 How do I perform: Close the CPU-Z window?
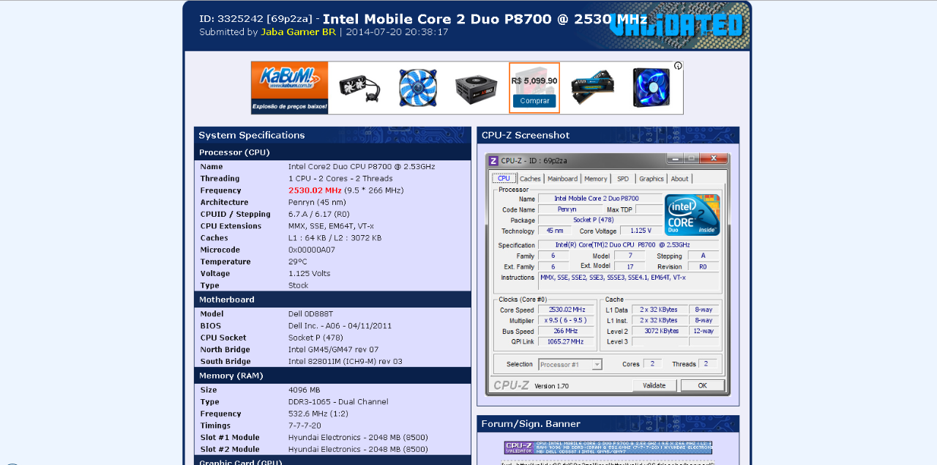click(713, 157)
